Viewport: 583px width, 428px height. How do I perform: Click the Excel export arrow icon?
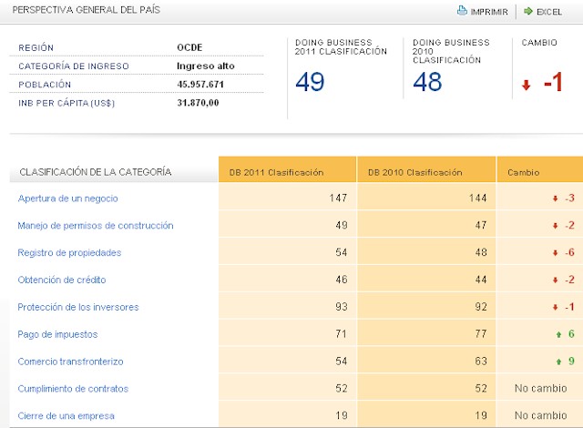(x=527, y=11)
